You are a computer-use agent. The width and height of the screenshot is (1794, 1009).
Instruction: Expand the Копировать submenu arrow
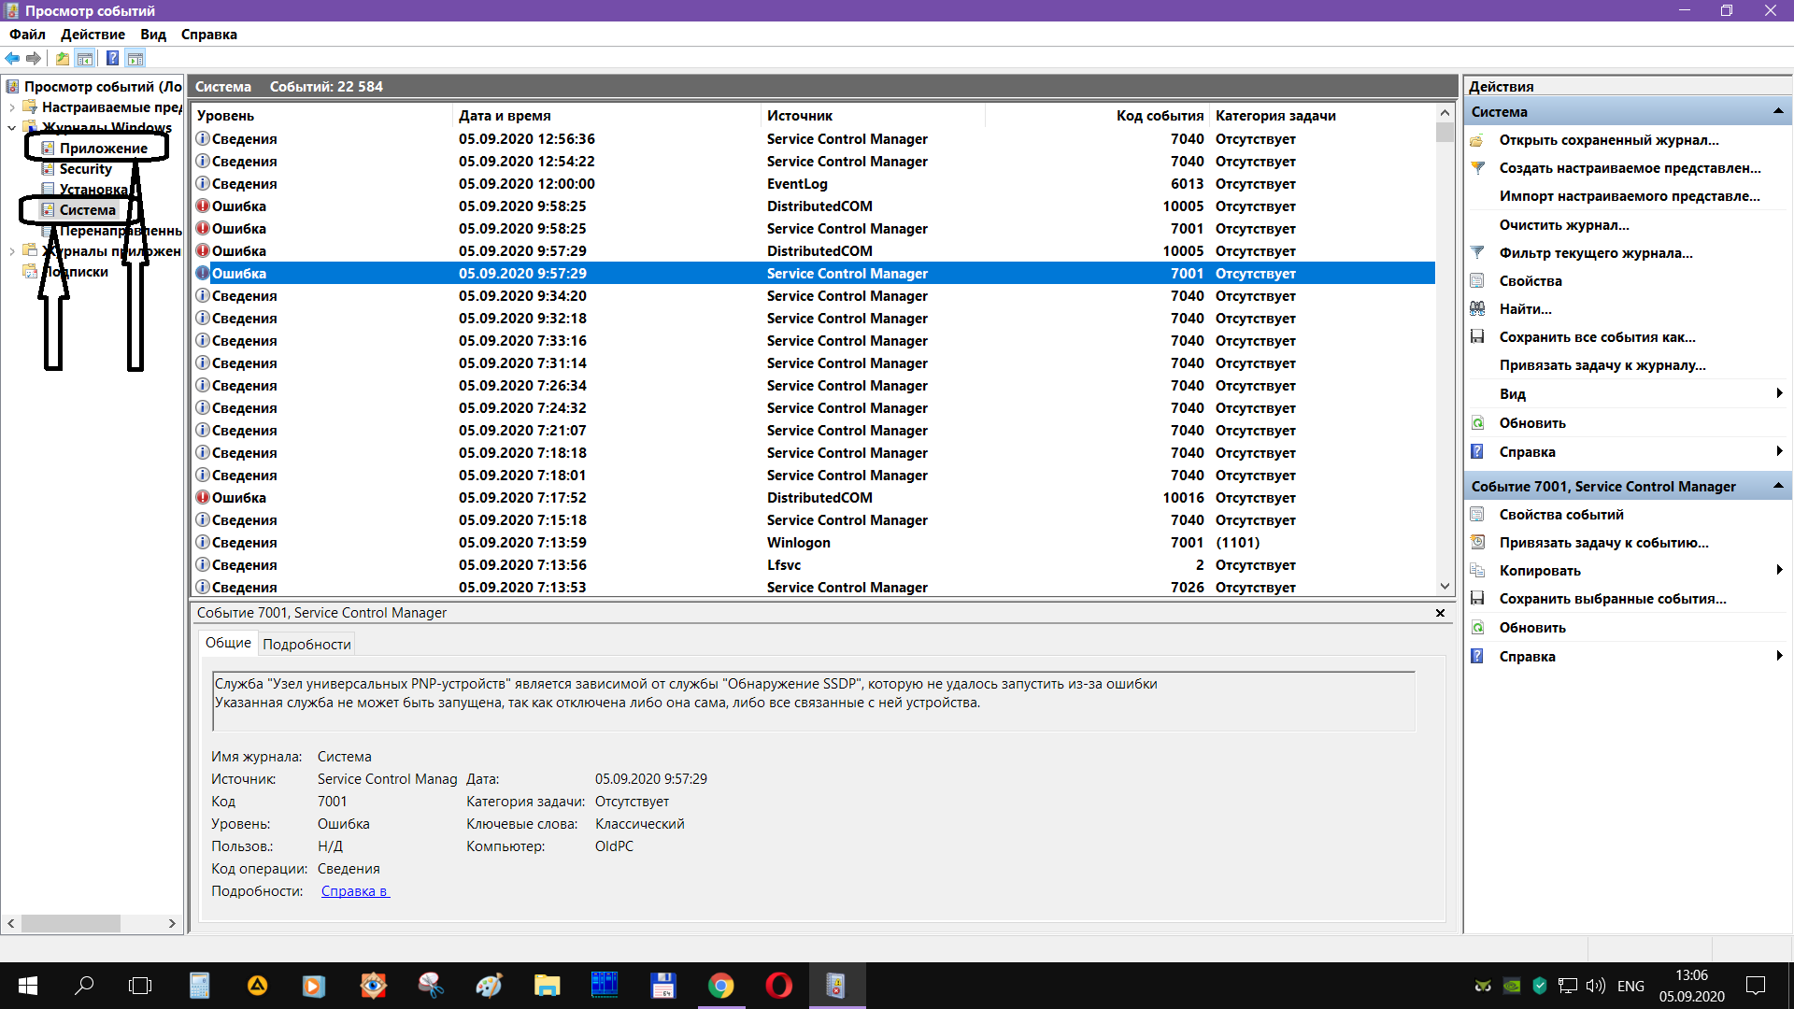[1779, 570]
